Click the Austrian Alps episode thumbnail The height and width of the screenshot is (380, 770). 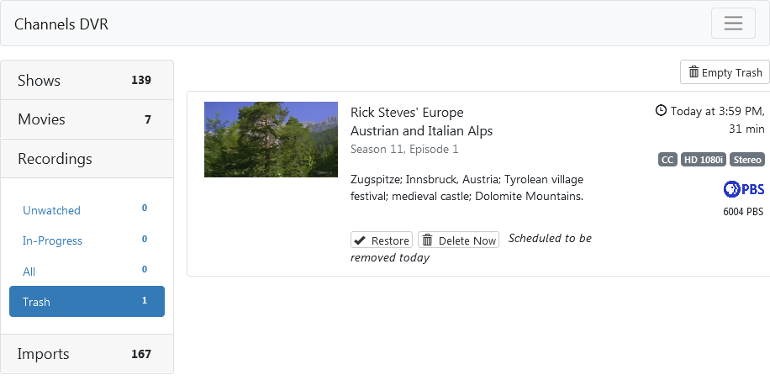click(271, 140)
